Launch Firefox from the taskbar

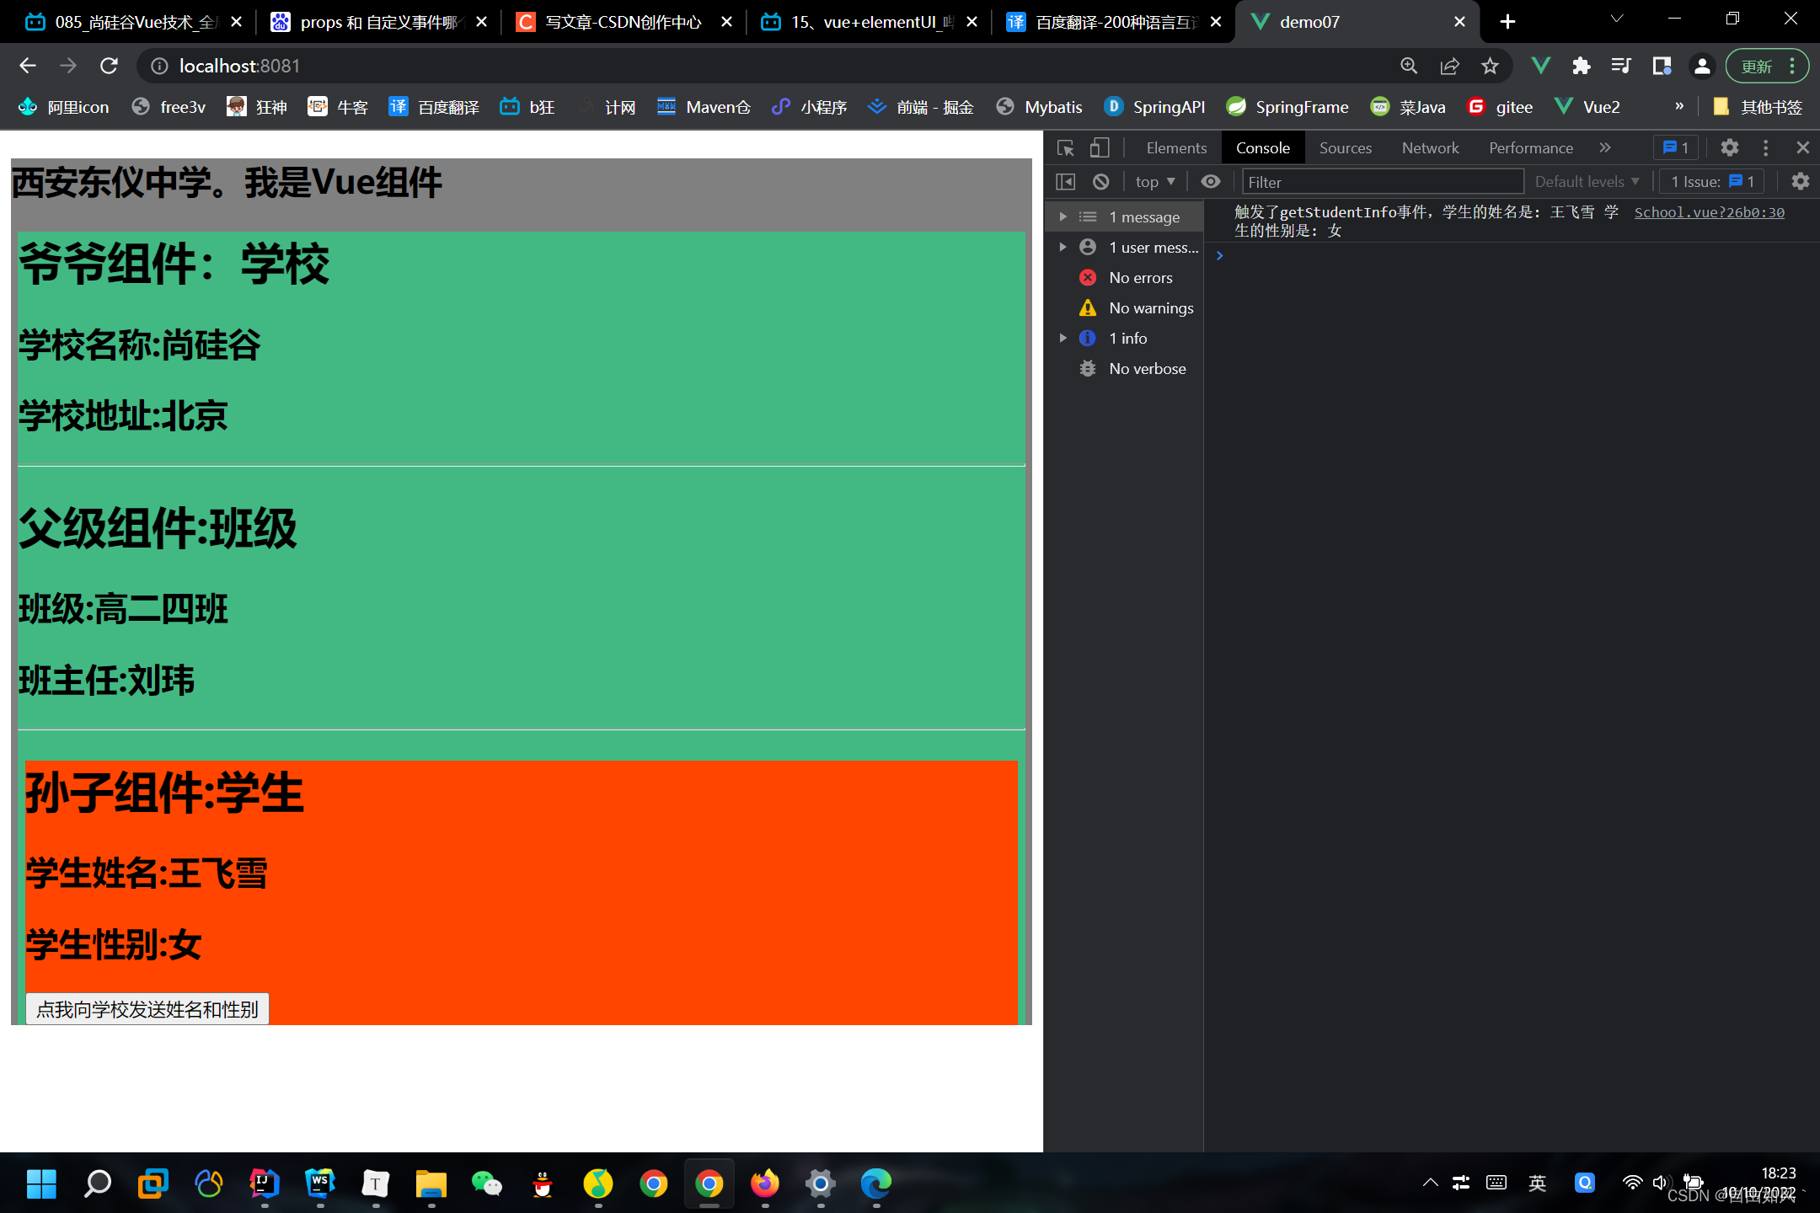pos(765,1184)
